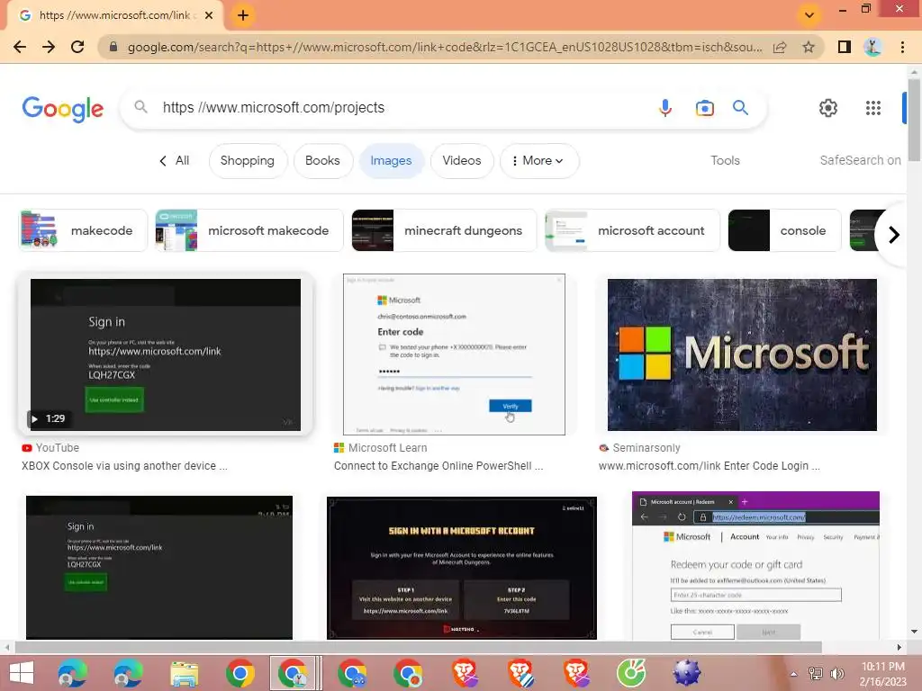Screen dimensions: 922x691
Task: Switch to the All results tab
Action: click(175, 160)
